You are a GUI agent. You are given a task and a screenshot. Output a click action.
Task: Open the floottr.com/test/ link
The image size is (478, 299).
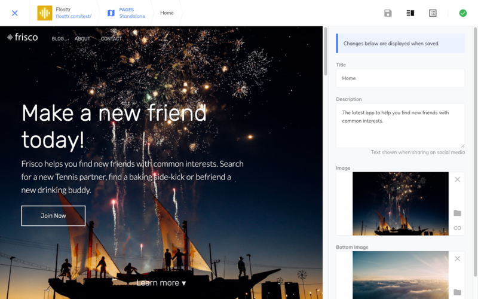pyautogui.click(x=73, y=17)
